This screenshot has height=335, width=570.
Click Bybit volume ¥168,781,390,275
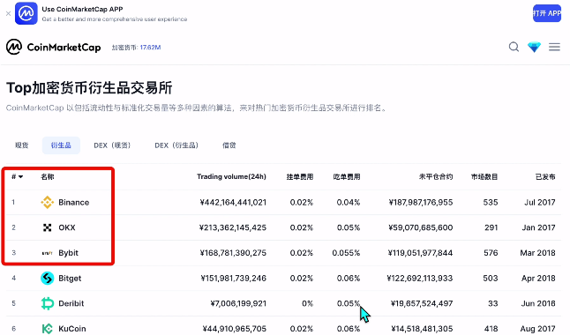coord(233,253)
